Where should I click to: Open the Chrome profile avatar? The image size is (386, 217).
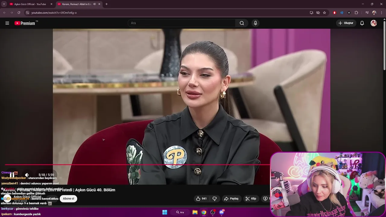(x=374, y=13)
